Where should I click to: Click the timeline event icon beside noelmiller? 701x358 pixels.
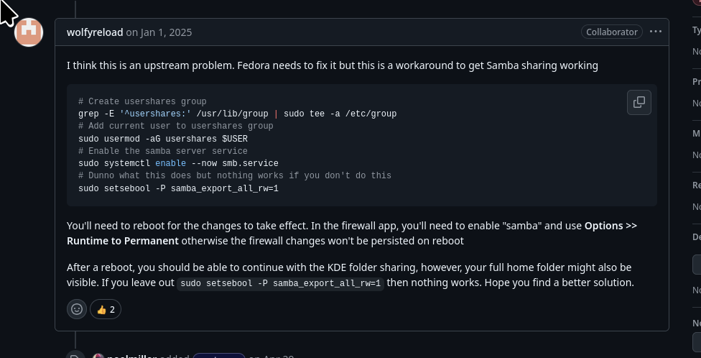click(x=75, y=356)
